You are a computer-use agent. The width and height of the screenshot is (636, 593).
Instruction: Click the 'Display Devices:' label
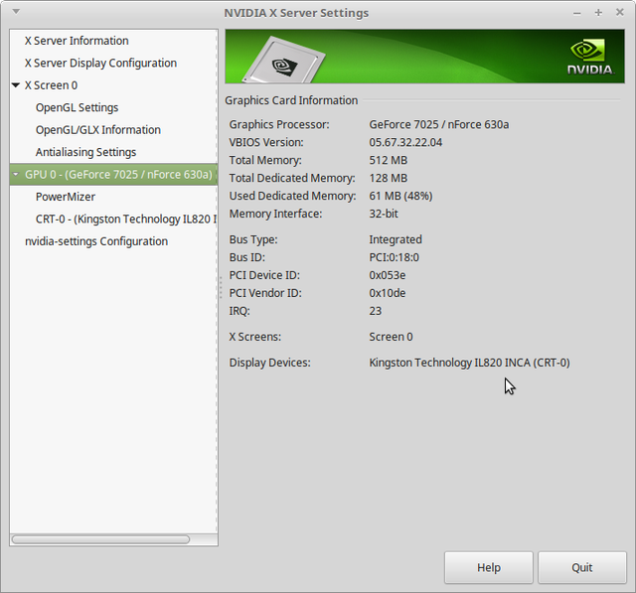click(269, 363)
